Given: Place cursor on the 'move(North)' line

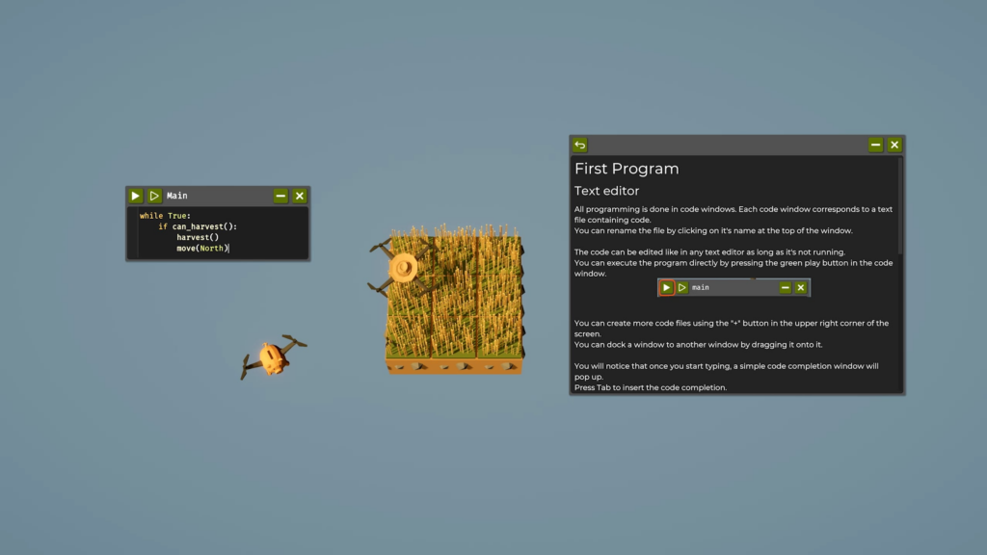Looking at the screenshot, I should point(202,248).
